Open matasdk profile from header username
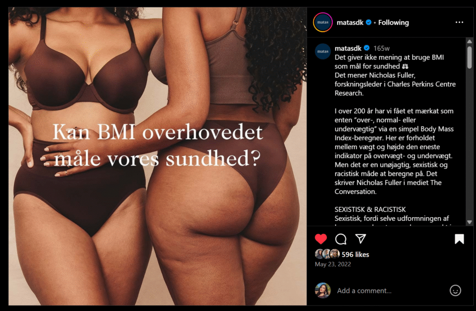This screenshot has width=476, height=311. coord(350,22)
